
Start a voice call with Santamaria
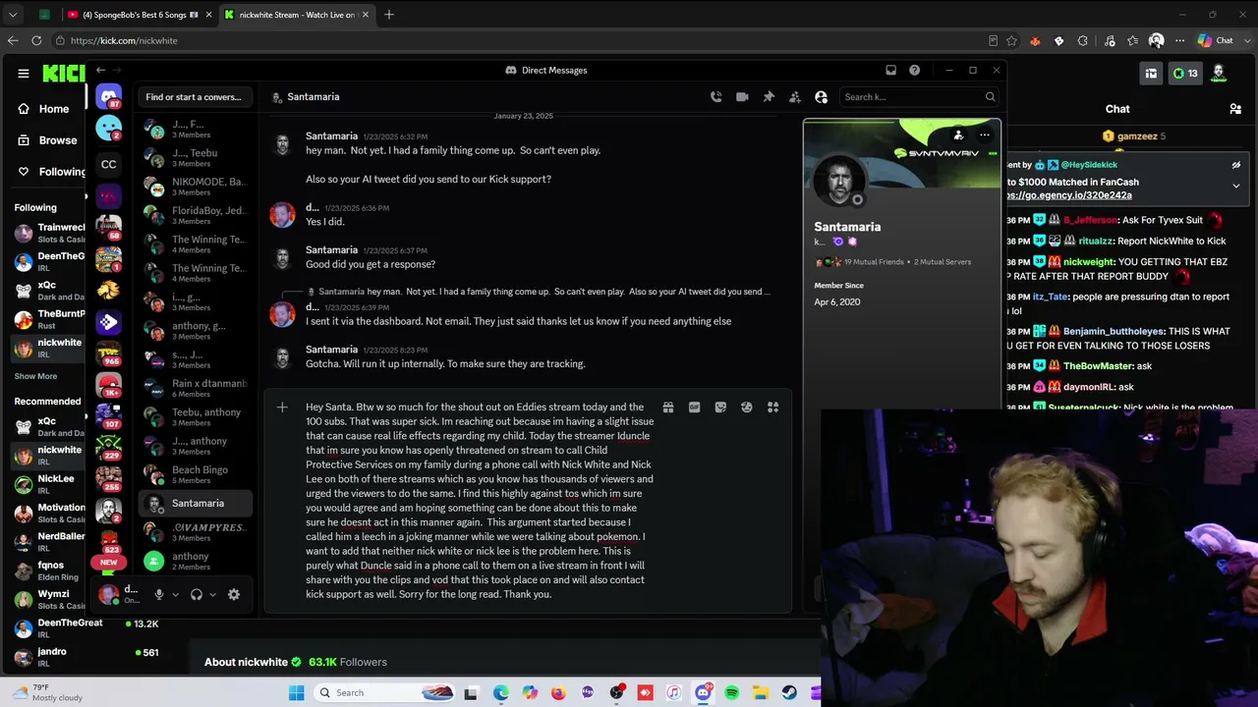point(715,97)
